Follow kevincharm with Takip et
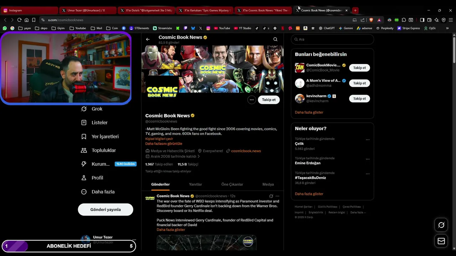456x256 pixels. pyautogui.click(x=359, y=98)
